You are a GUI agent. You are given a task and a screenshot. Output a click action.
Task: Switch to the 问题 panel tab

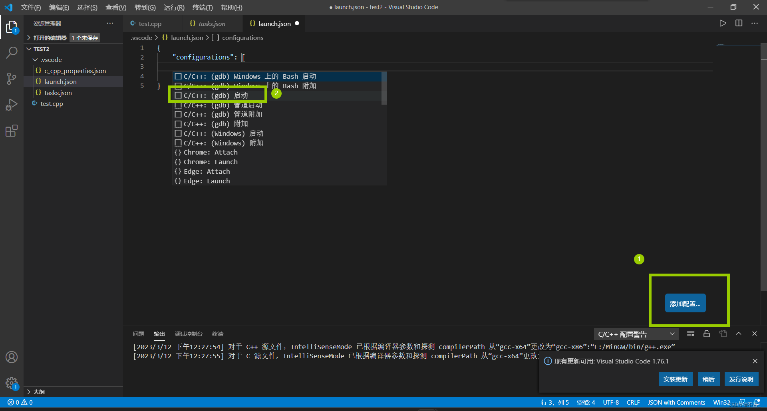pyautogui.click(x=138, y=334)
